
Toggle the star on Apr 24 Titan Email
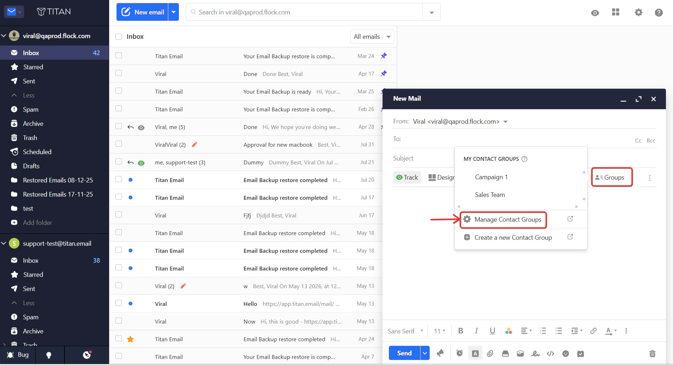[x=130, y=339]
